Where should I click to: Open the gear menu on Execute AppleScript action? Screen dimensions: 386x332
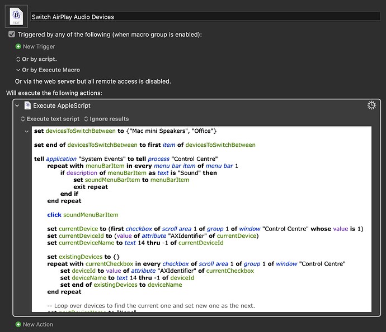pos(371,105)
